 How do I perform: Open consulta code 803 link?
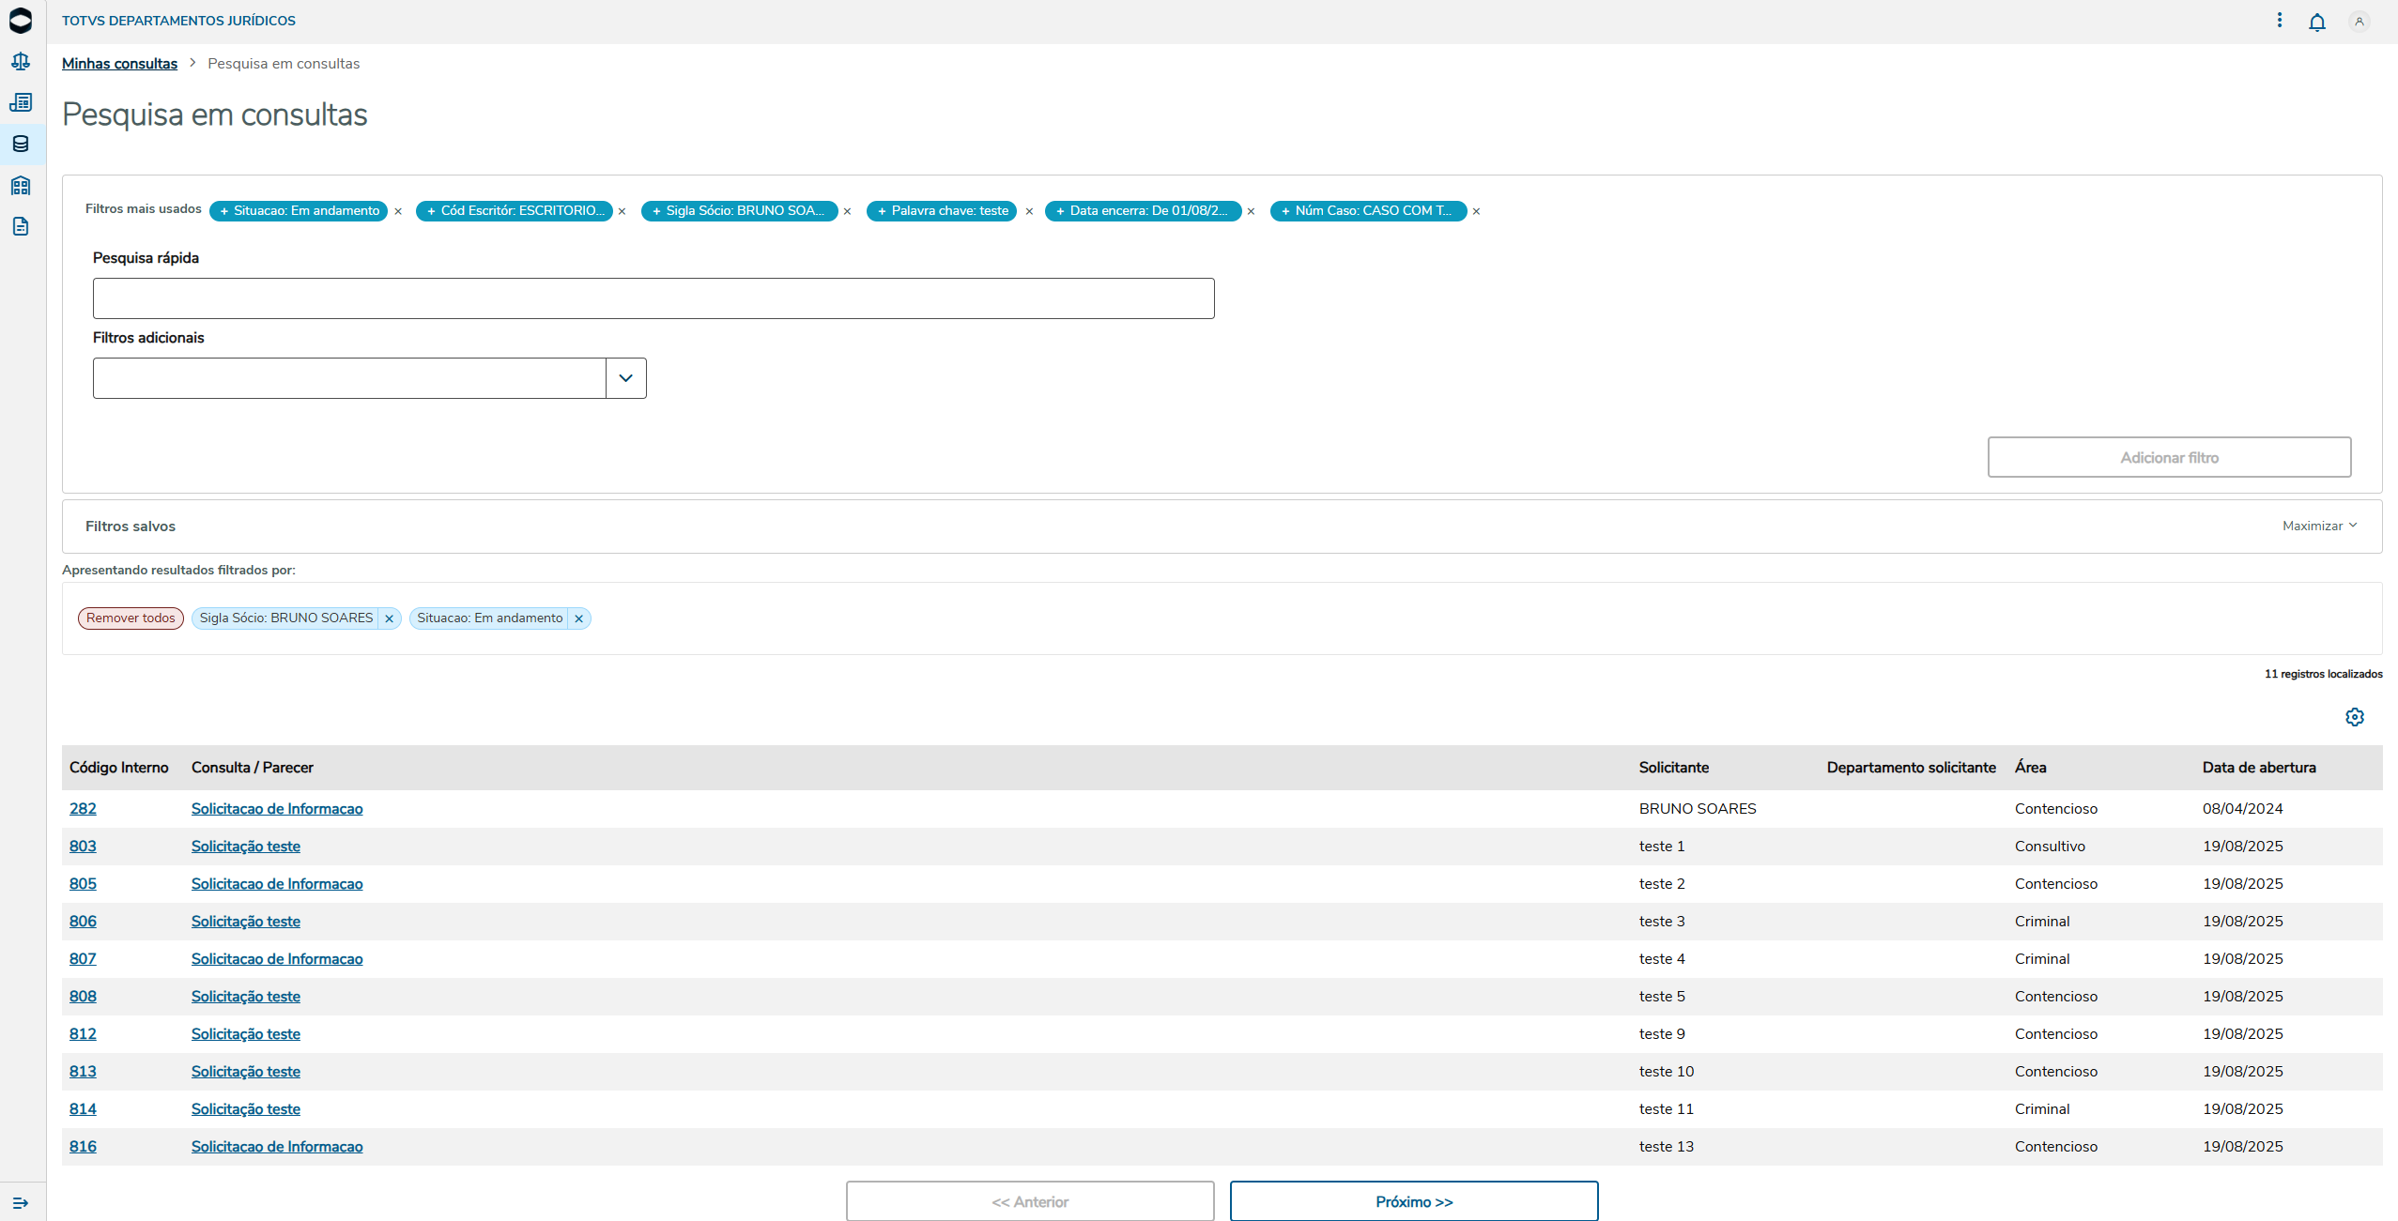(83, 847)
